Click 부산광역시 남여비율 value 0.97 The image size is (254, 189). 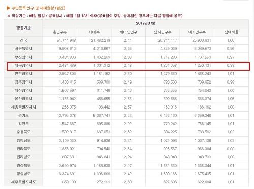pyautogui.click(x=231, y=57)
